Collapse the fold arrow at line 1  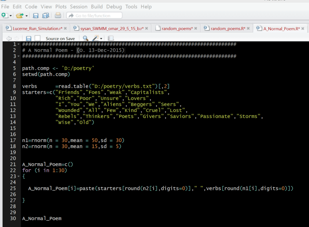(x=17, y=44)
